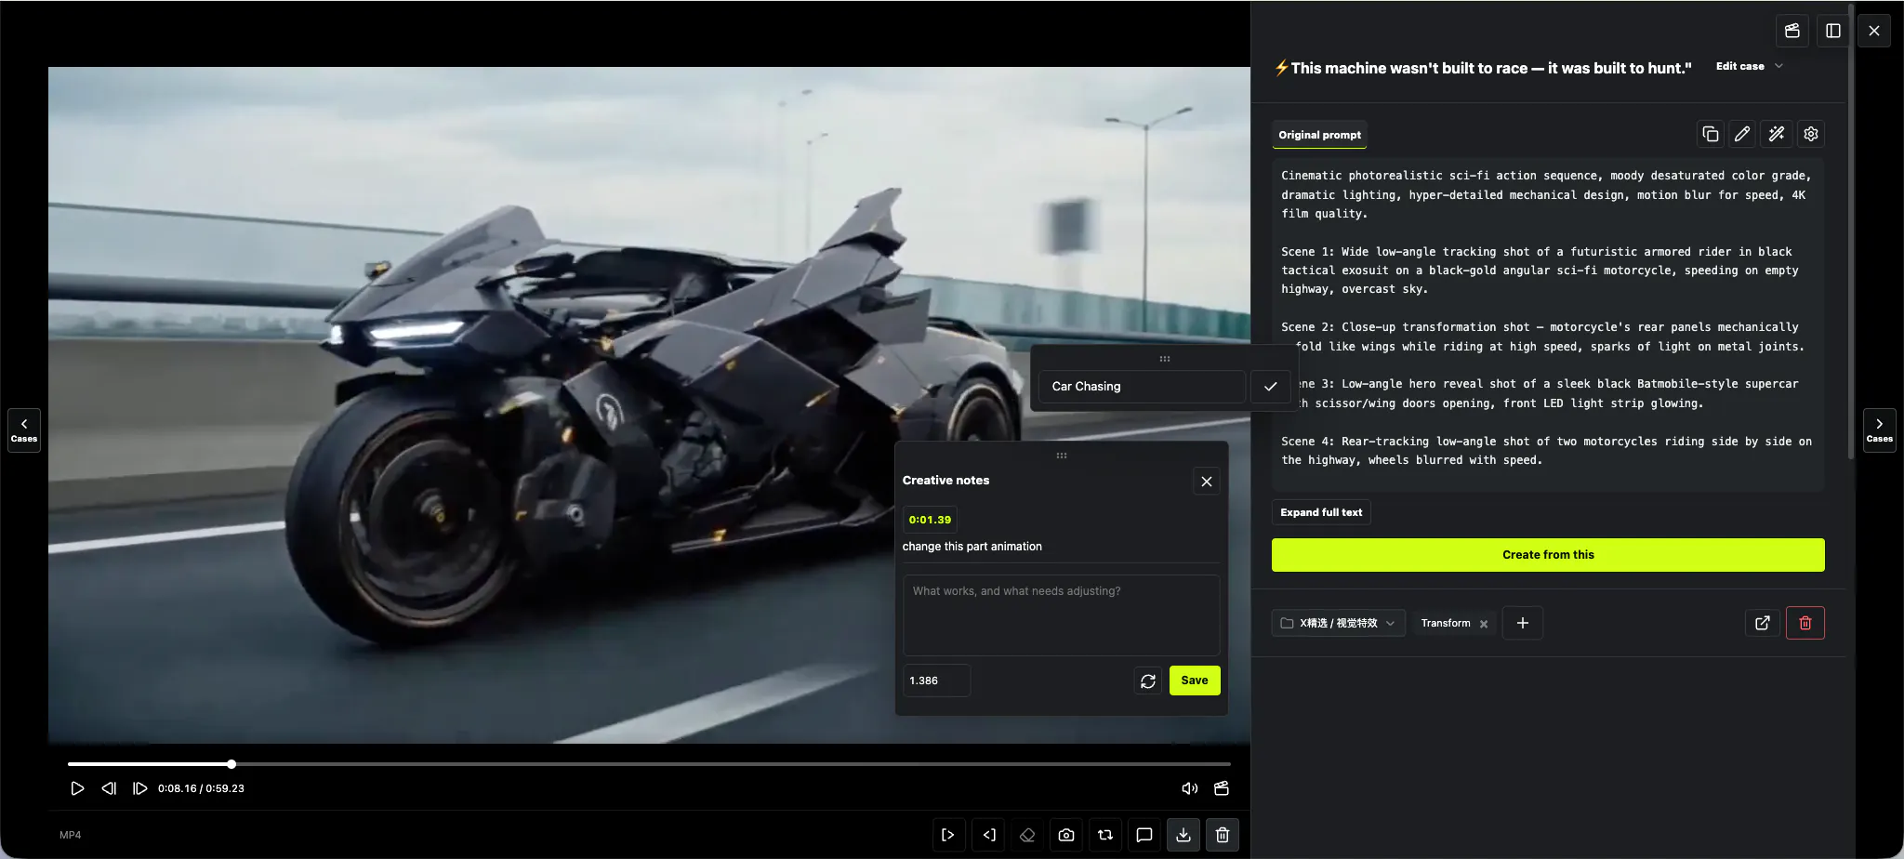This screenshot has width=1904, height=859.
Task: Capture a frame with the camera icon
Action: [1066, 835]
